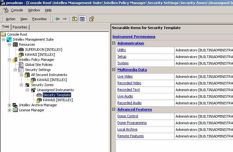Toggle the Show/Hide Console Tree icon

pyautogui.click(x=82, y=19)
